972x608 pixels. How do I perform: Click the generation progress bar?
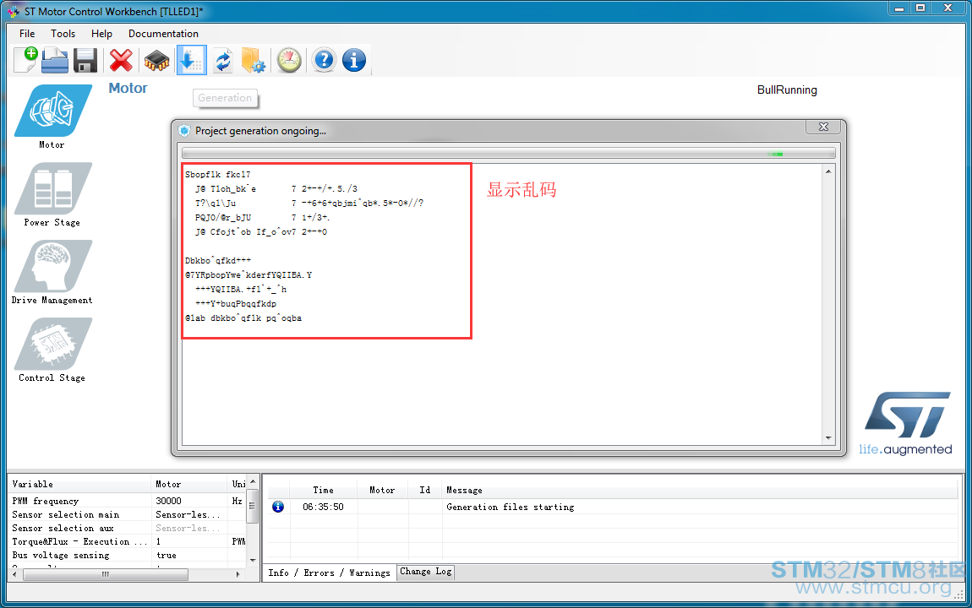coord(508,153)
